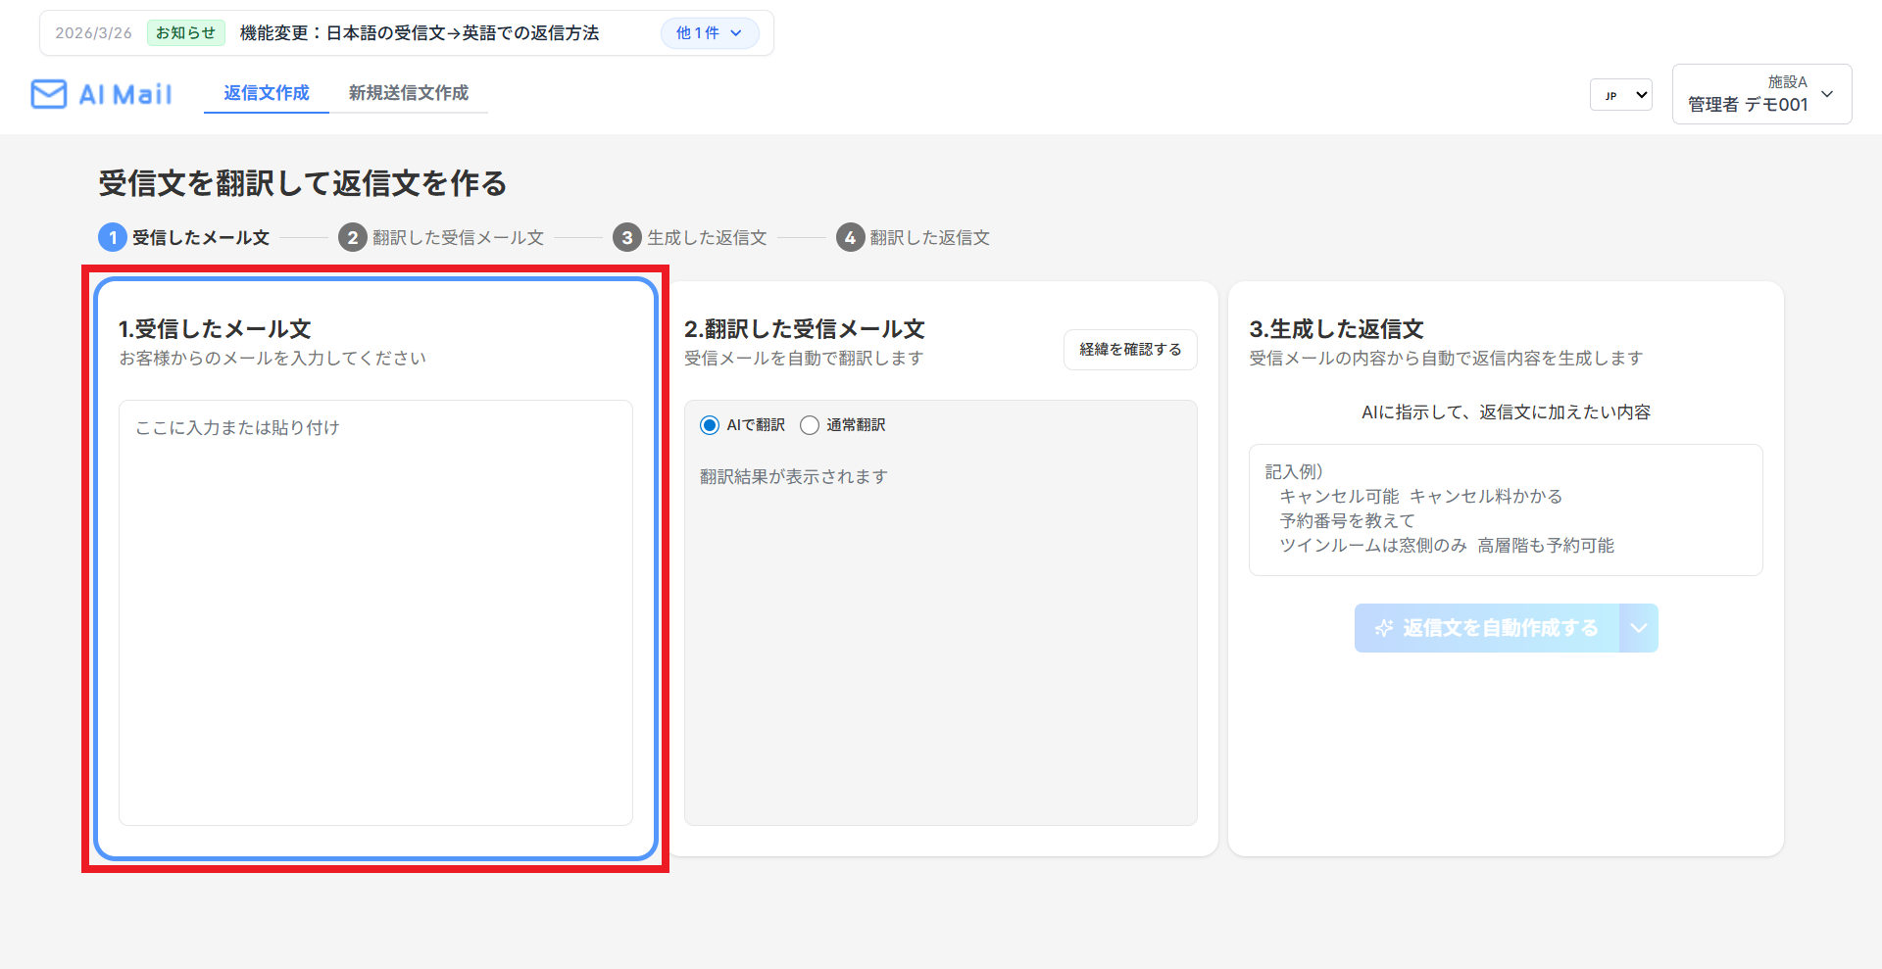Click the 返信文を自動作成する button
Screen dimensions: 1882x969
tap(1487, 628)
